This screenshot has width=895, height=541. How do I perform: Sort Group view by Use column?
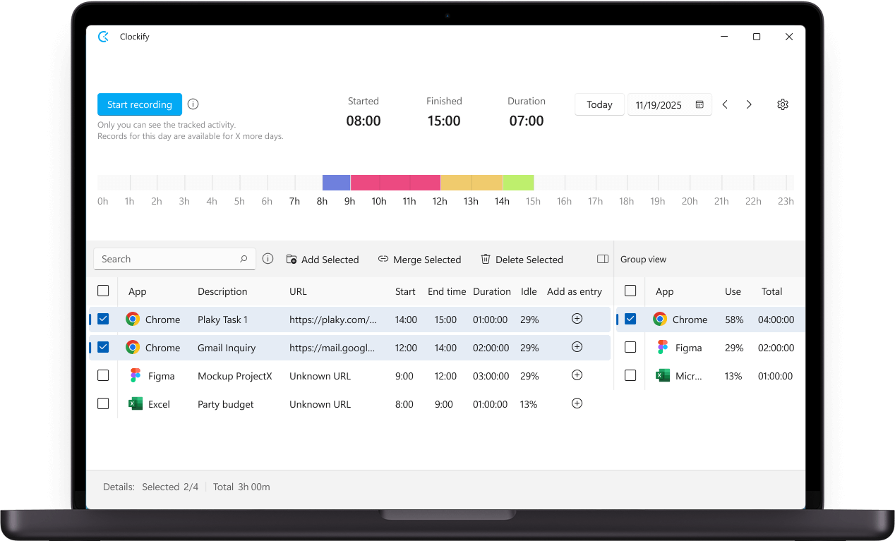(733, 291)
